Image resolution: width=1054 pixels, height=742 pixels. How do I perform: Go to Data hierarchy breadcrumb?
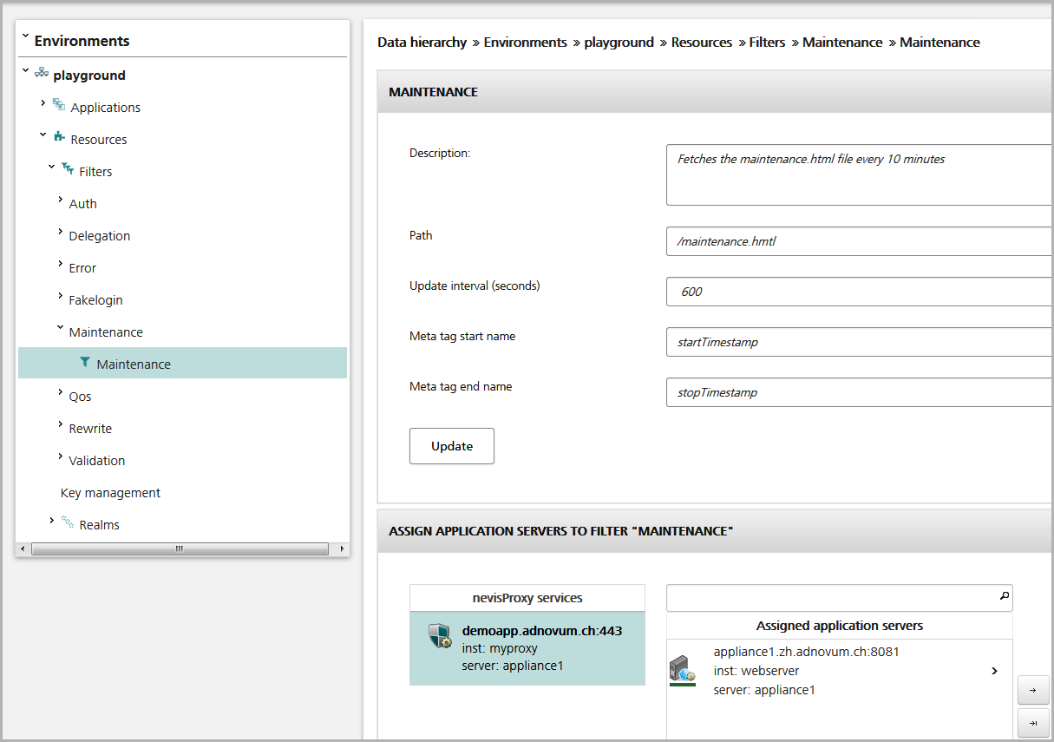coord(422,42)
